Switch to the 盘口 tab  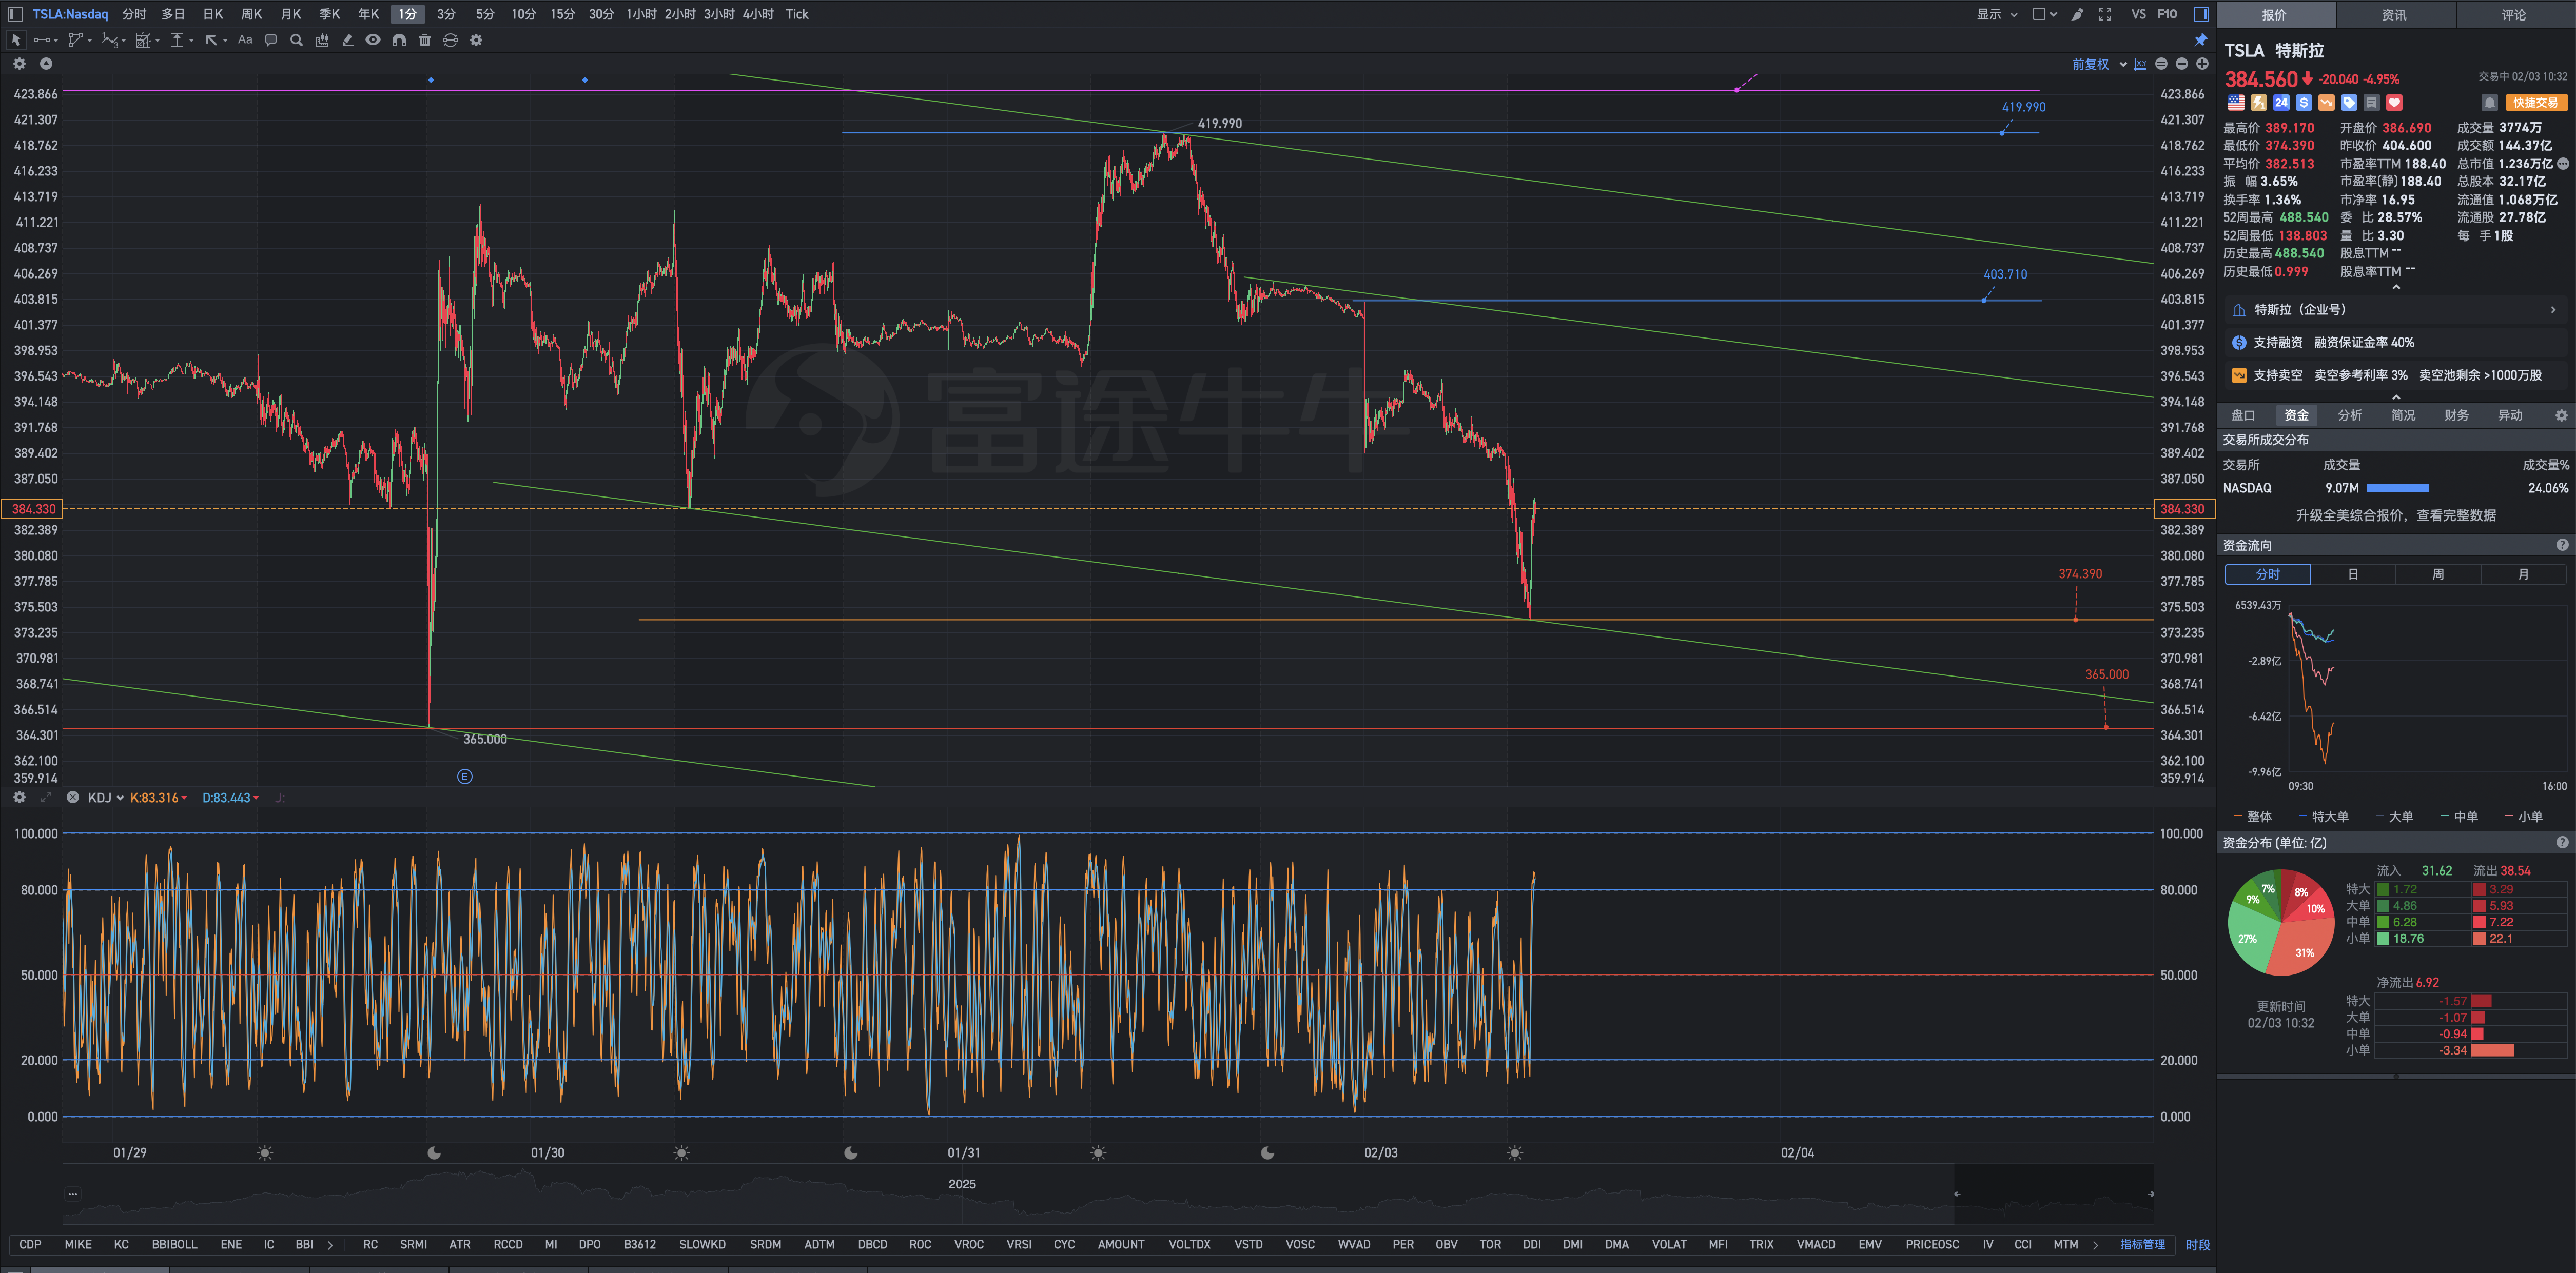pyautogui.click(x=2243, y=415)
